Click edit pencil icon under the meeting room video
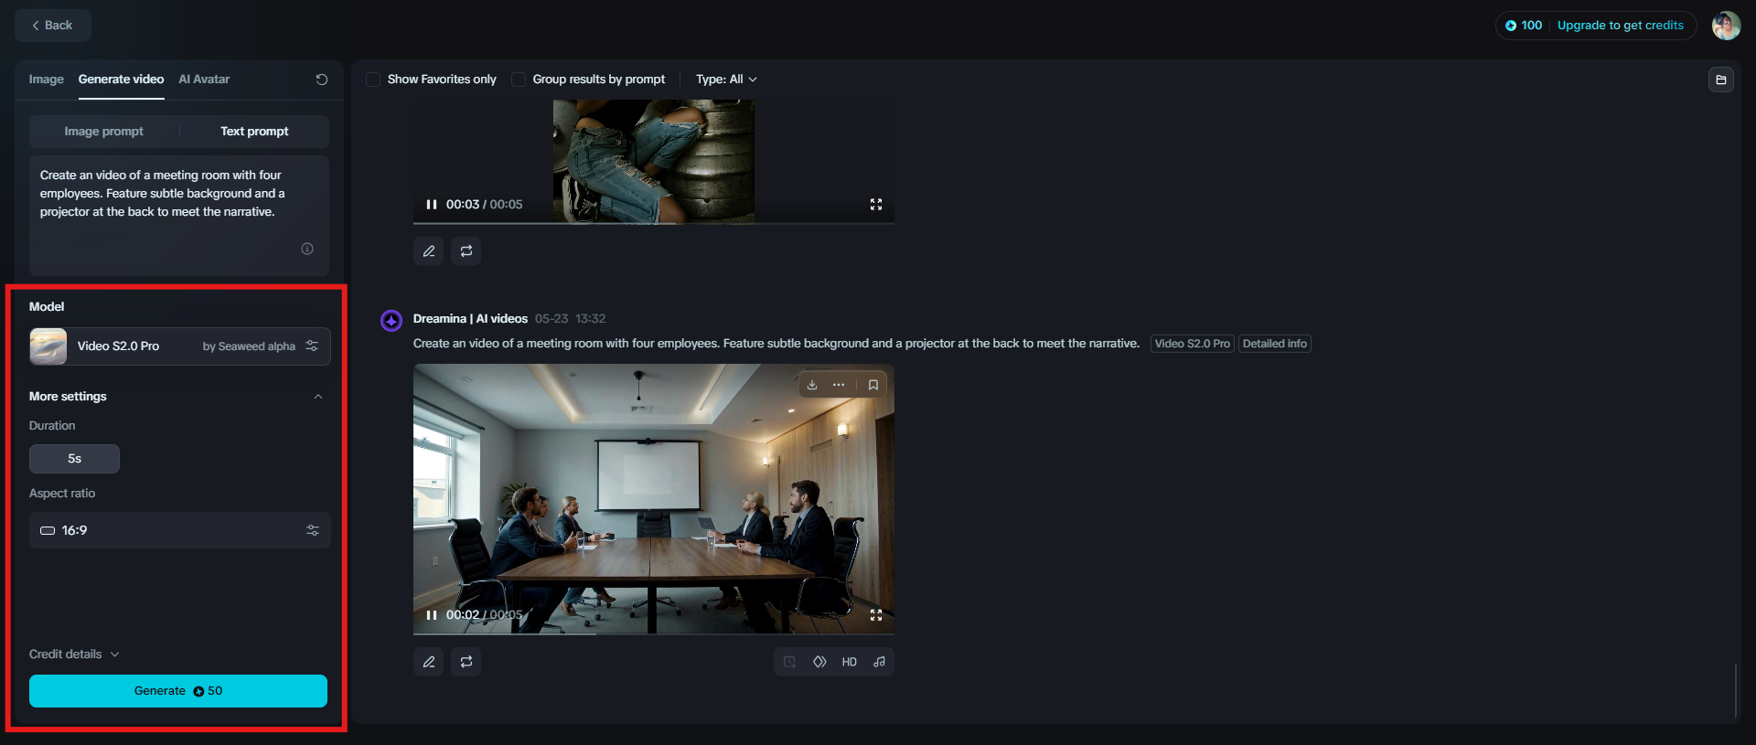The height and width of the screenshot is (745, 1756). tap(429, 662)
